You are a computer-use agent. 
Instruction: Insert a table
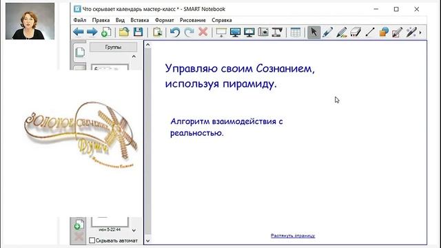coord(296,32)
